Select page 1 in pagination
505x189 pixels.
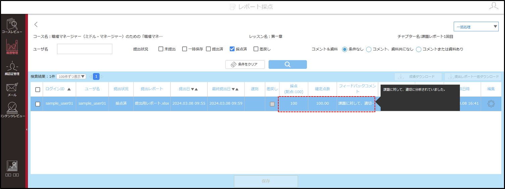[x=96, y=76]
